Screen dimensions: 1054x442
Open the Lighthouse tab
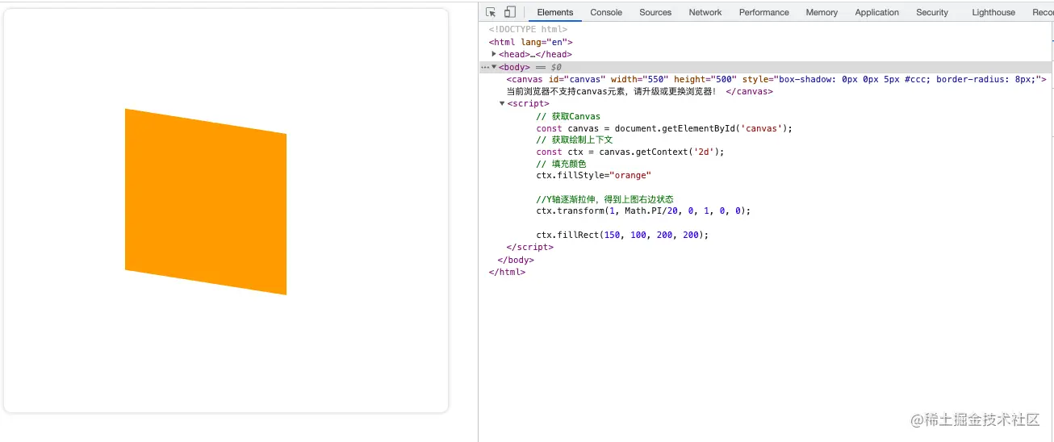(x=993, y=12)
